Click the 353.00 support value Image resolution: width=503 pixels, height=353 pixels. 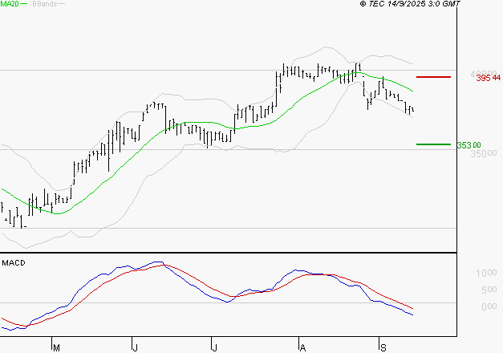[469, 145]
